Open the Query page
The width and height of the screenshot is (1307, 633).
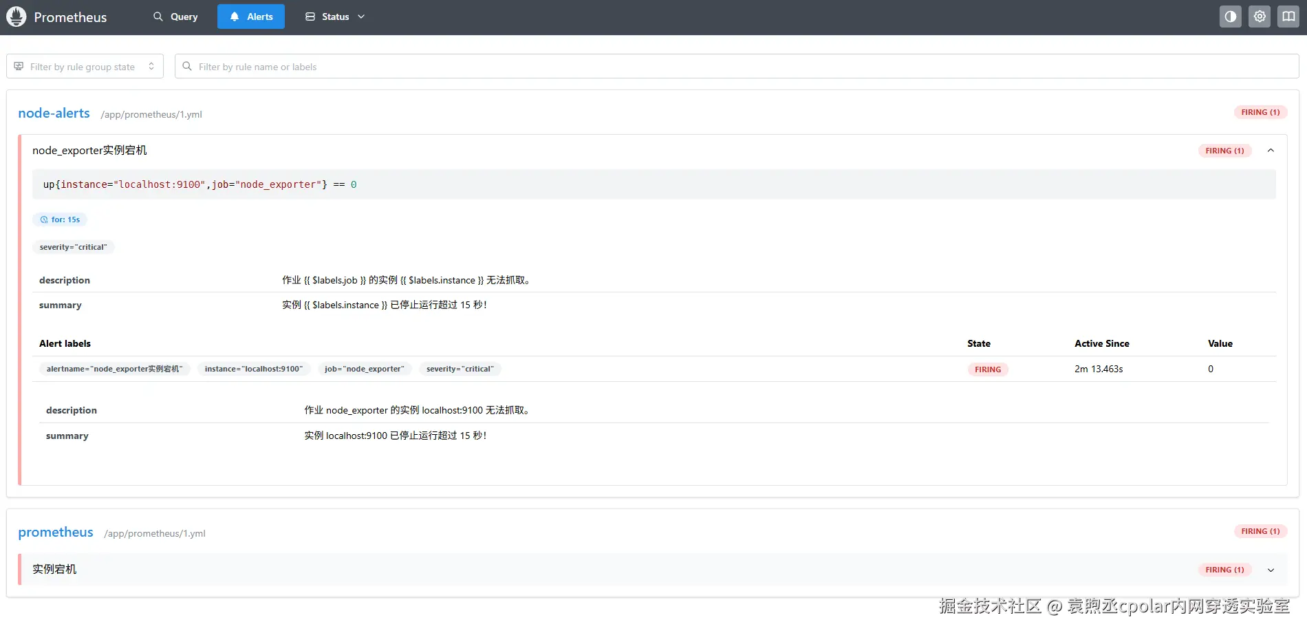(175, 17)
